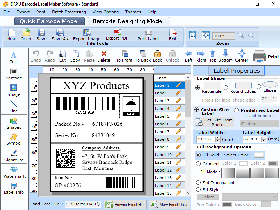Screen dimensions: 280x210
Task: Select the Round Edges label shape
Action: (226, 88)
